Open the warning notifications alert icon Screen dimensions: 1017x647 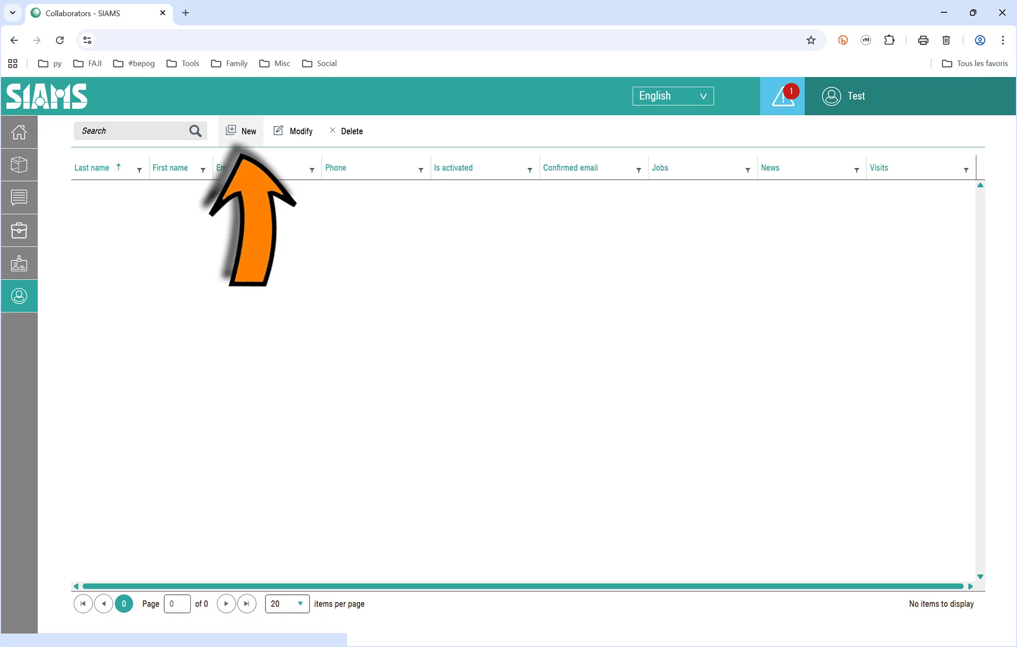[x=782, y=96]
